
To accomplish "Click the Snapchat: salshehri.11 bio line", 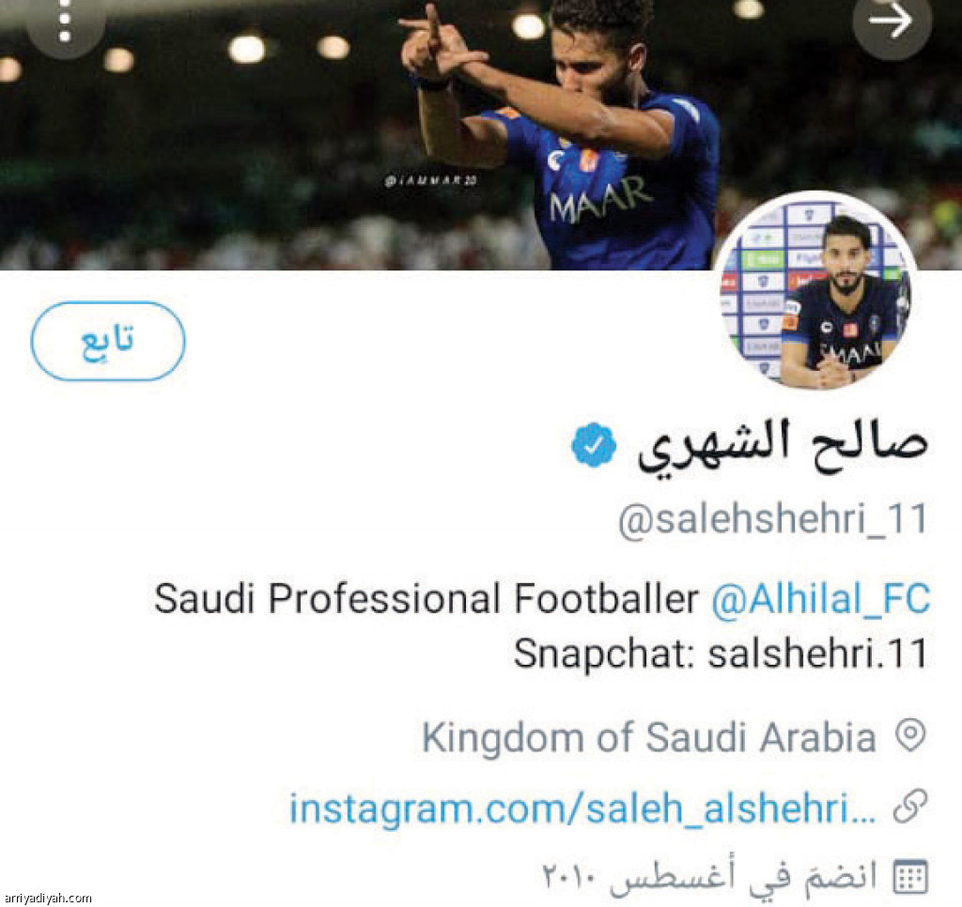I will 721,653.
